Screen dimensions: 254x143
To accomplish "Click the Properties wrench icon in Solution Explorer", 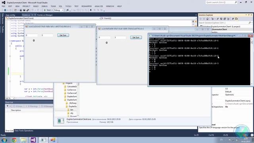I will (x=233, y=19).
